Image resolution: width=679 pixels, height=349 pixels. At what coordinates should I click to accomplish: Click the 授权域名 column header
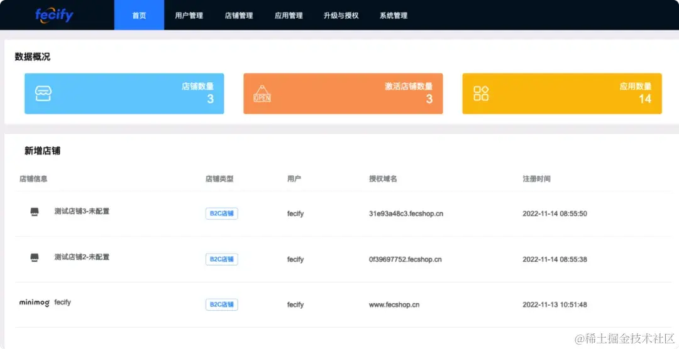(383, 179)
